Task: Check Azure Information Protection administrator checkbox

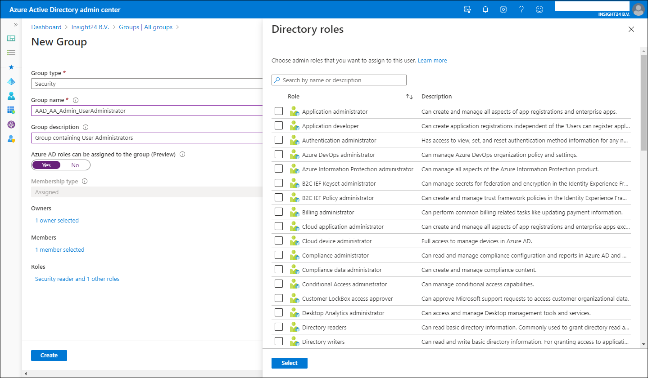Action: (279, 169)
